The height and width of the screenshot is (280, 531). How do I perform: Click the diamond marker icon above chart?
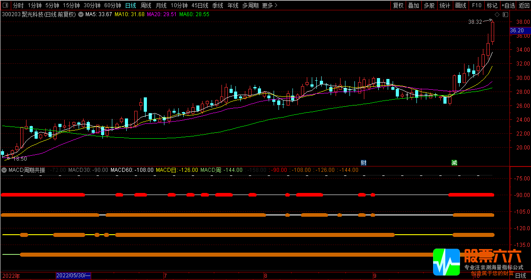[497, 14]
